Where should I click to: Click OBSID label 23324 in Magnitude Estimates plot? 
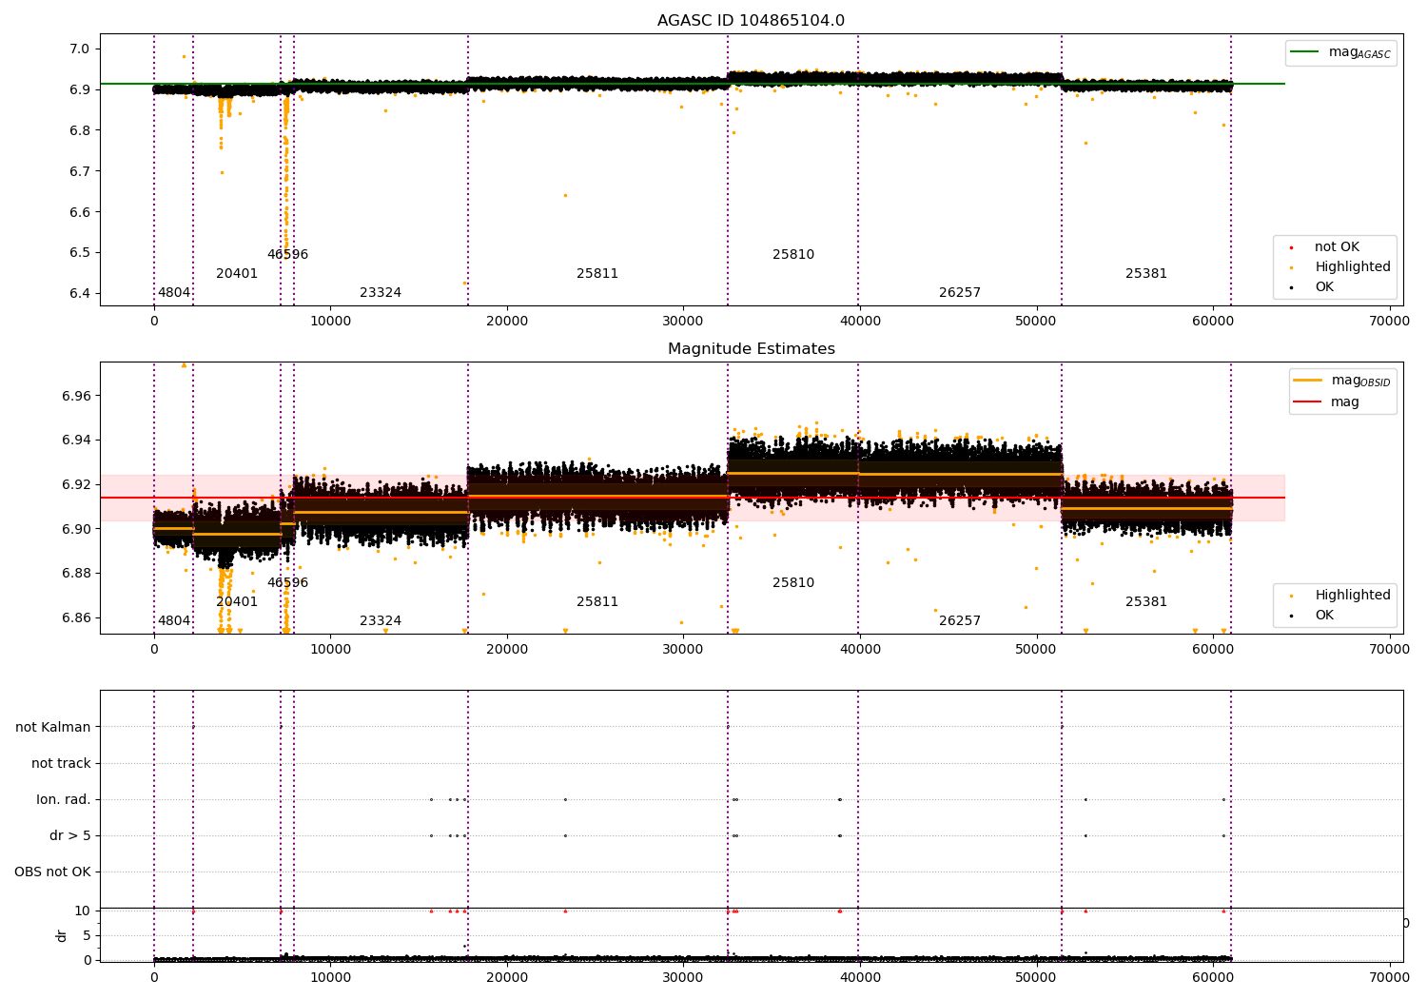coord(381,621)
